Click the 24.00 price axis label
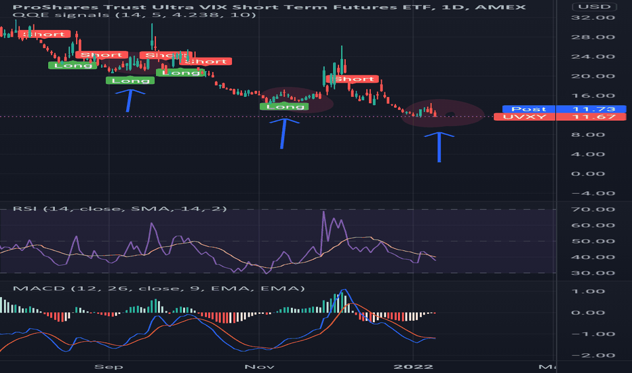Viewport: 632px width, 373px height. coord(593,56)
